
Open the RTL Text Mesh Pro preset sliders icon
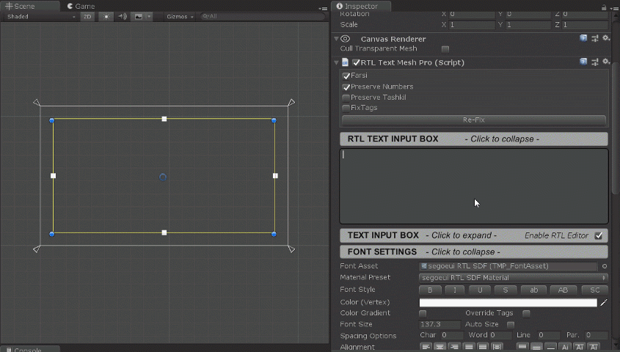595,62
